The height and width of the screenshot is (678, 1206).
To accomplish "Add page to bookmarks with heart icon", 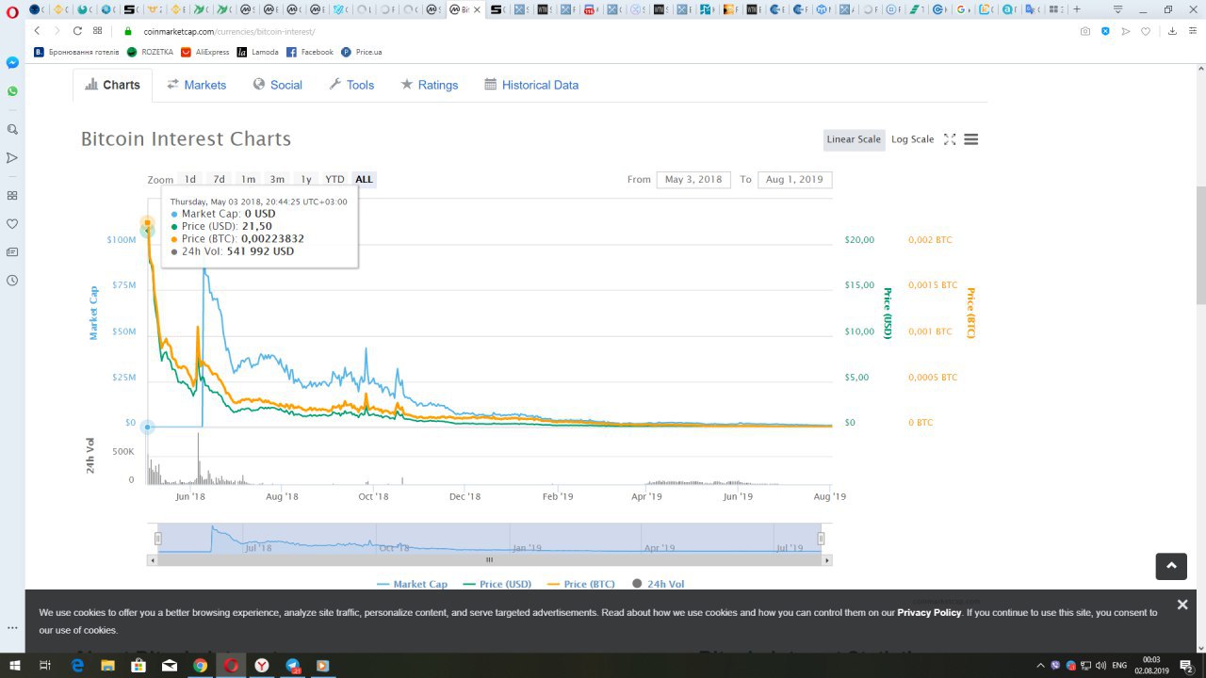I will (1146, 31).
